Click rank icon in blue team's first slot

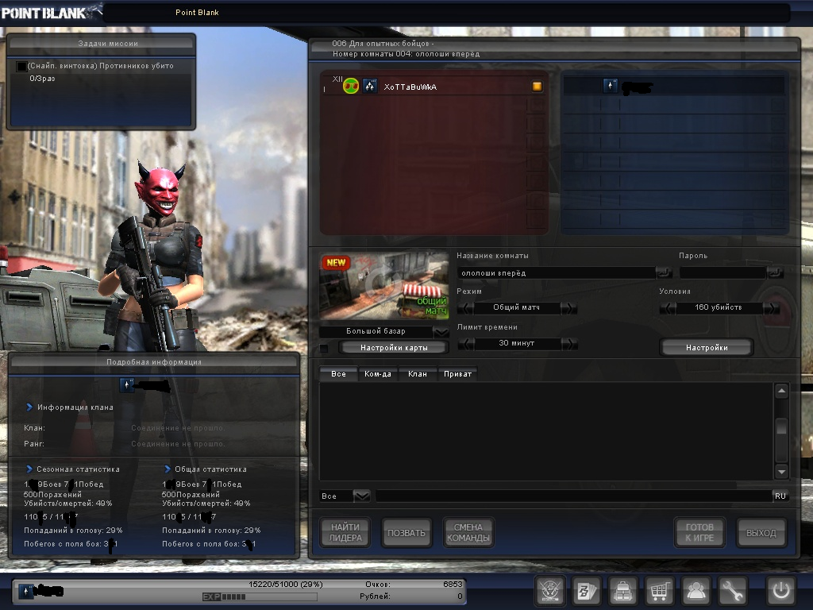coord(611,86)
